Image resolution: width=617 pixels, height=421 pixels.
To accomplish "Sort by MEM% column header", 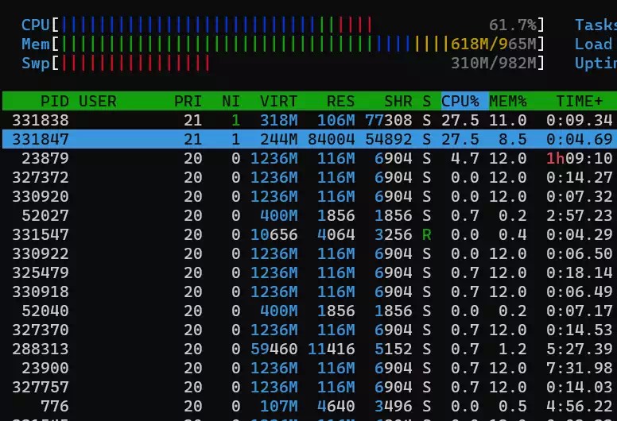I will (x=508, y=102).
